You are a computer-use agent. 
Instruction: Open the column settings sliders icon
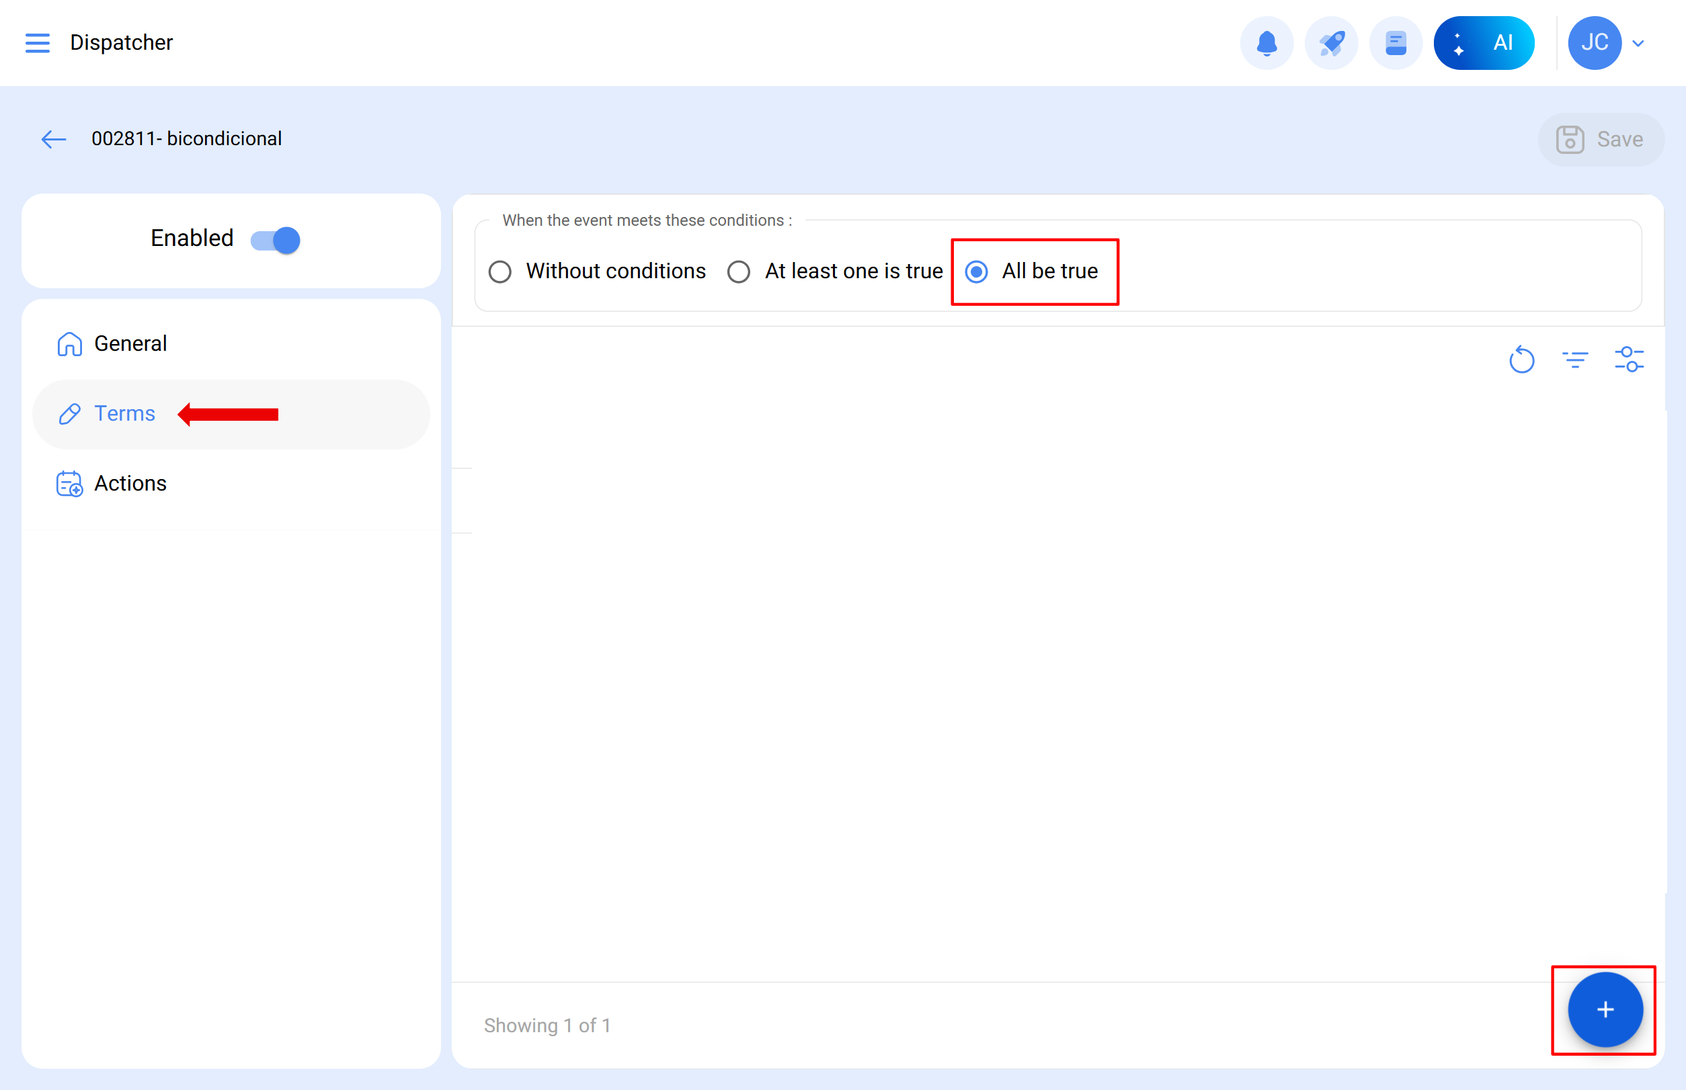(x=1630, y=360)
